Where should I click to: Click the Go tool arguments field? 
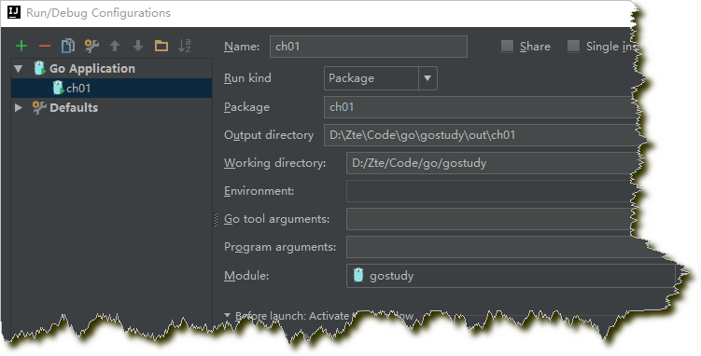(489, 219)
